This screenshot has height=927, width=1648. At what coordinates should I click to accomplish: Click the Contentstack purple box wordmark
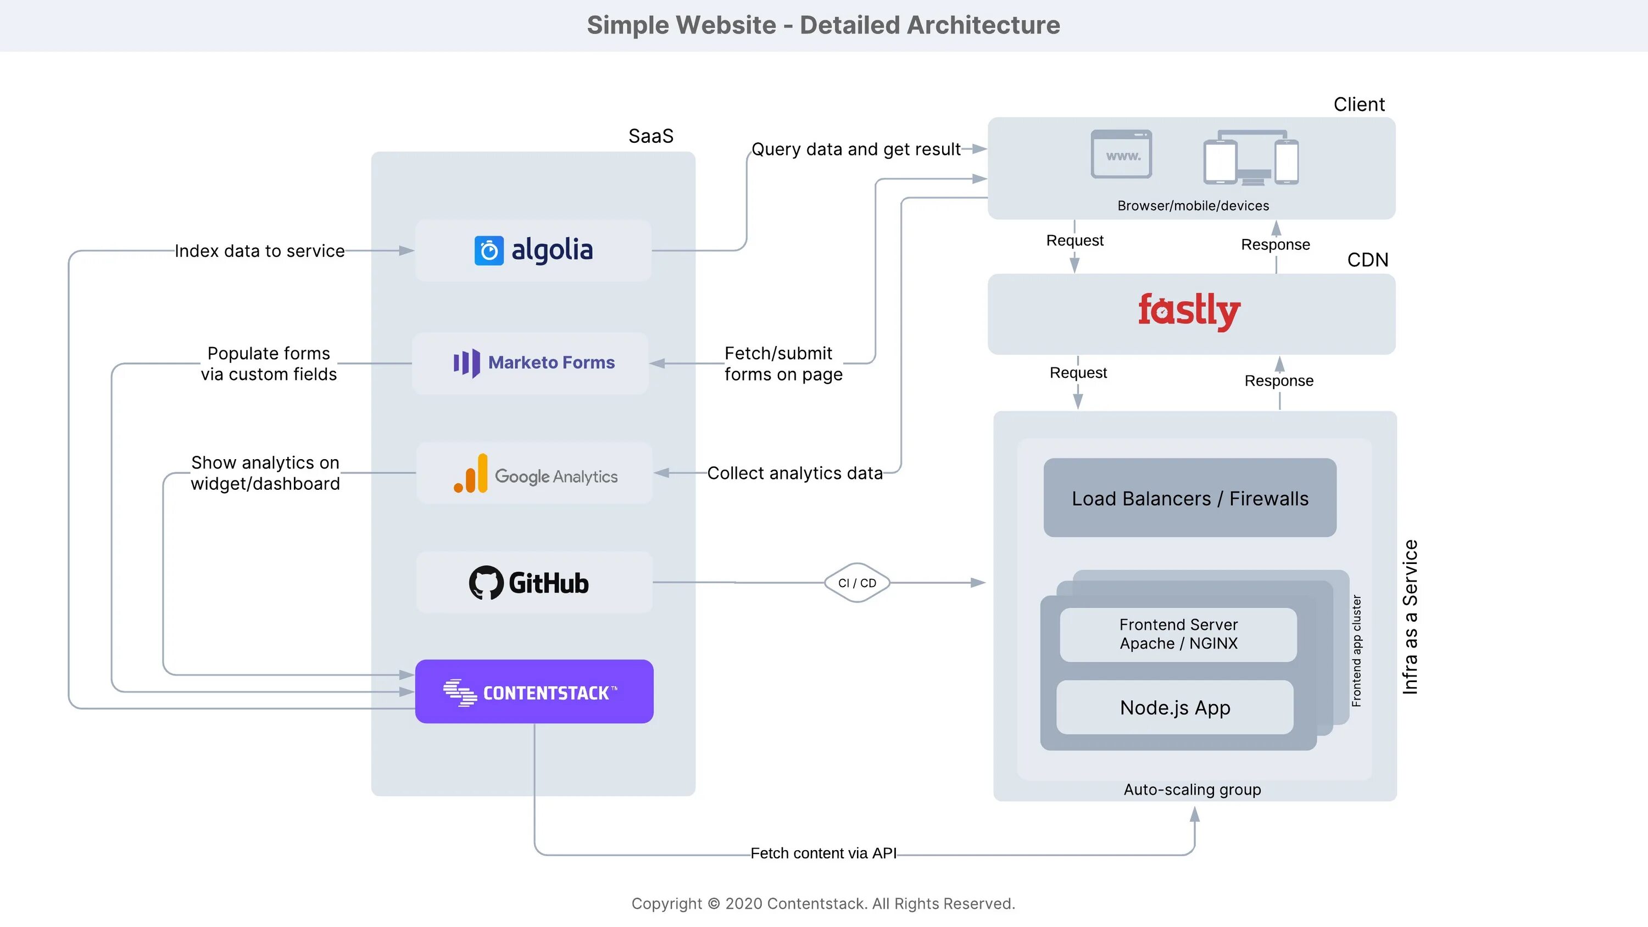(x=550, y=694)
